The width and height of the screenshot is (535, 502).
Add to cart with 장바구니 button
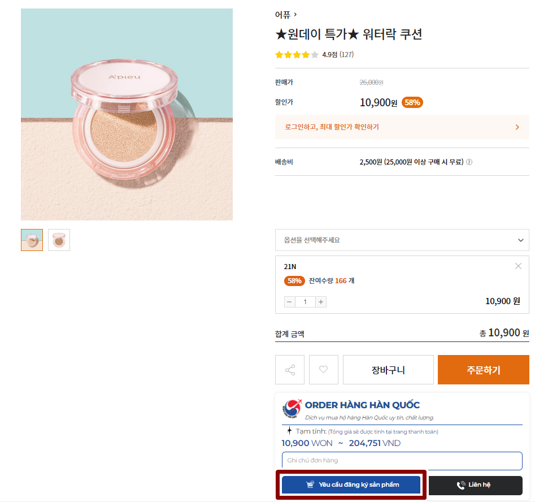click(x=388, y=370)
